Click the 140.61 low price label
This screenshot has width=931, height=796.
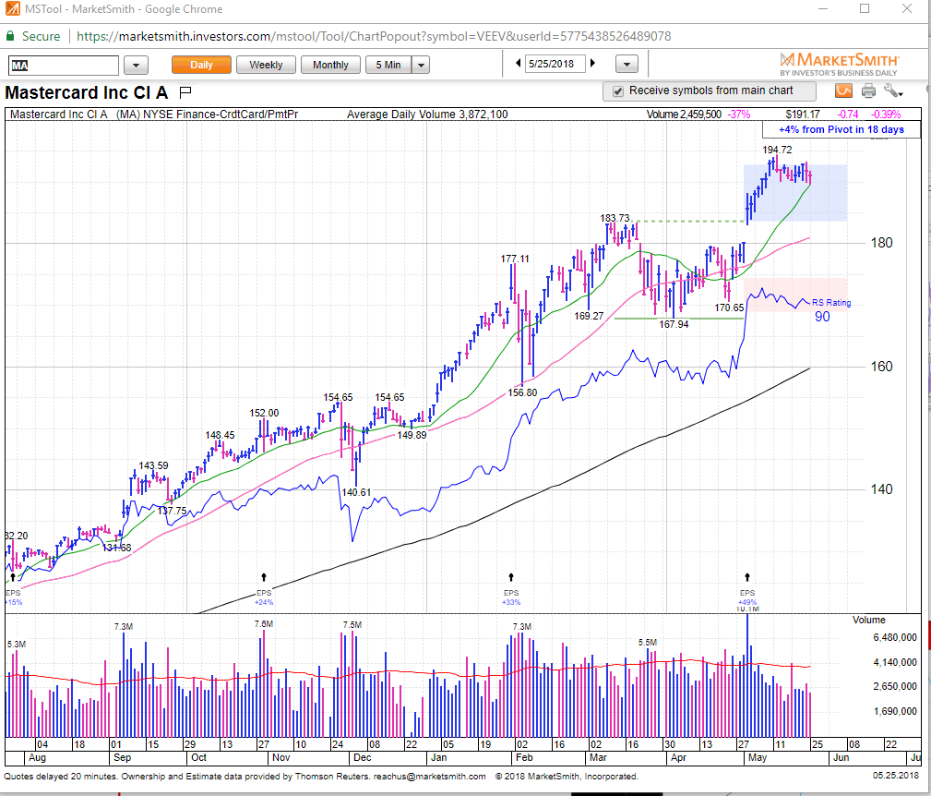[x=356, y=492]
